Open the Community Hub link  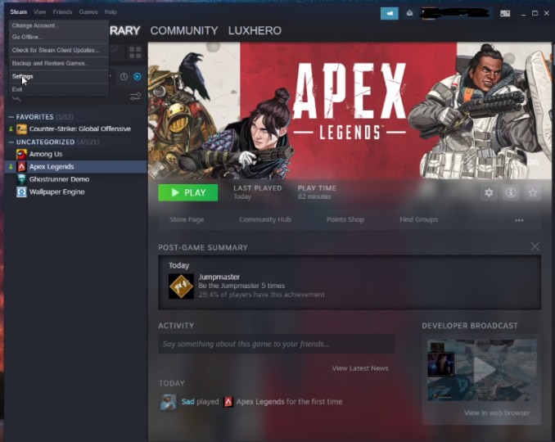(264, 219)
